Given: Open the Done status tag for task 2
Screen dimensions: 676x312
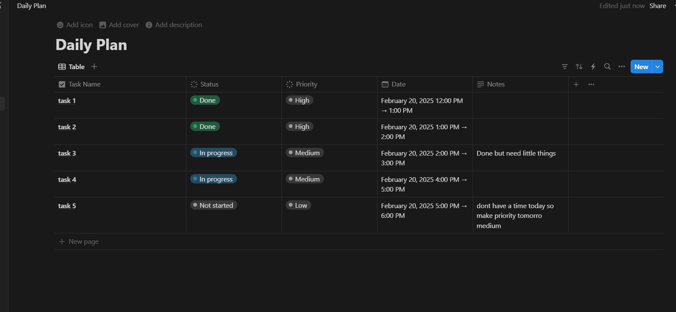Looking at the screenshot, I should coord(205,127).
